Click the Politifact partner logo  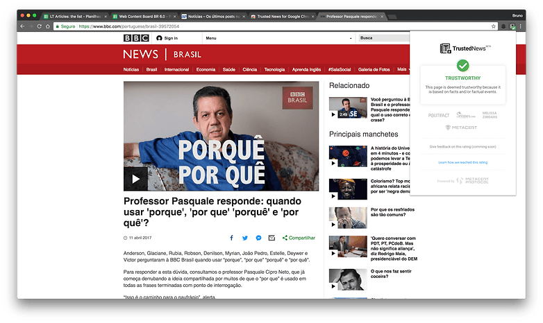pyautogui.click(x=438, y=115)
